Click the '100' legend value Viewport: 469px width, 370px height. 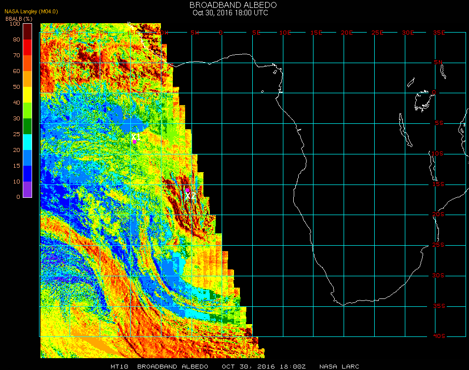(15, 24)
